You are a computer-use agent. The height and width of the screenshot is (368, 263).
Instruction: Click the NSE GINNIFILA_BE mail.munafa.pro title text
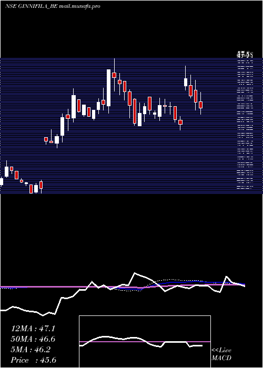click(x=53, y=6)
